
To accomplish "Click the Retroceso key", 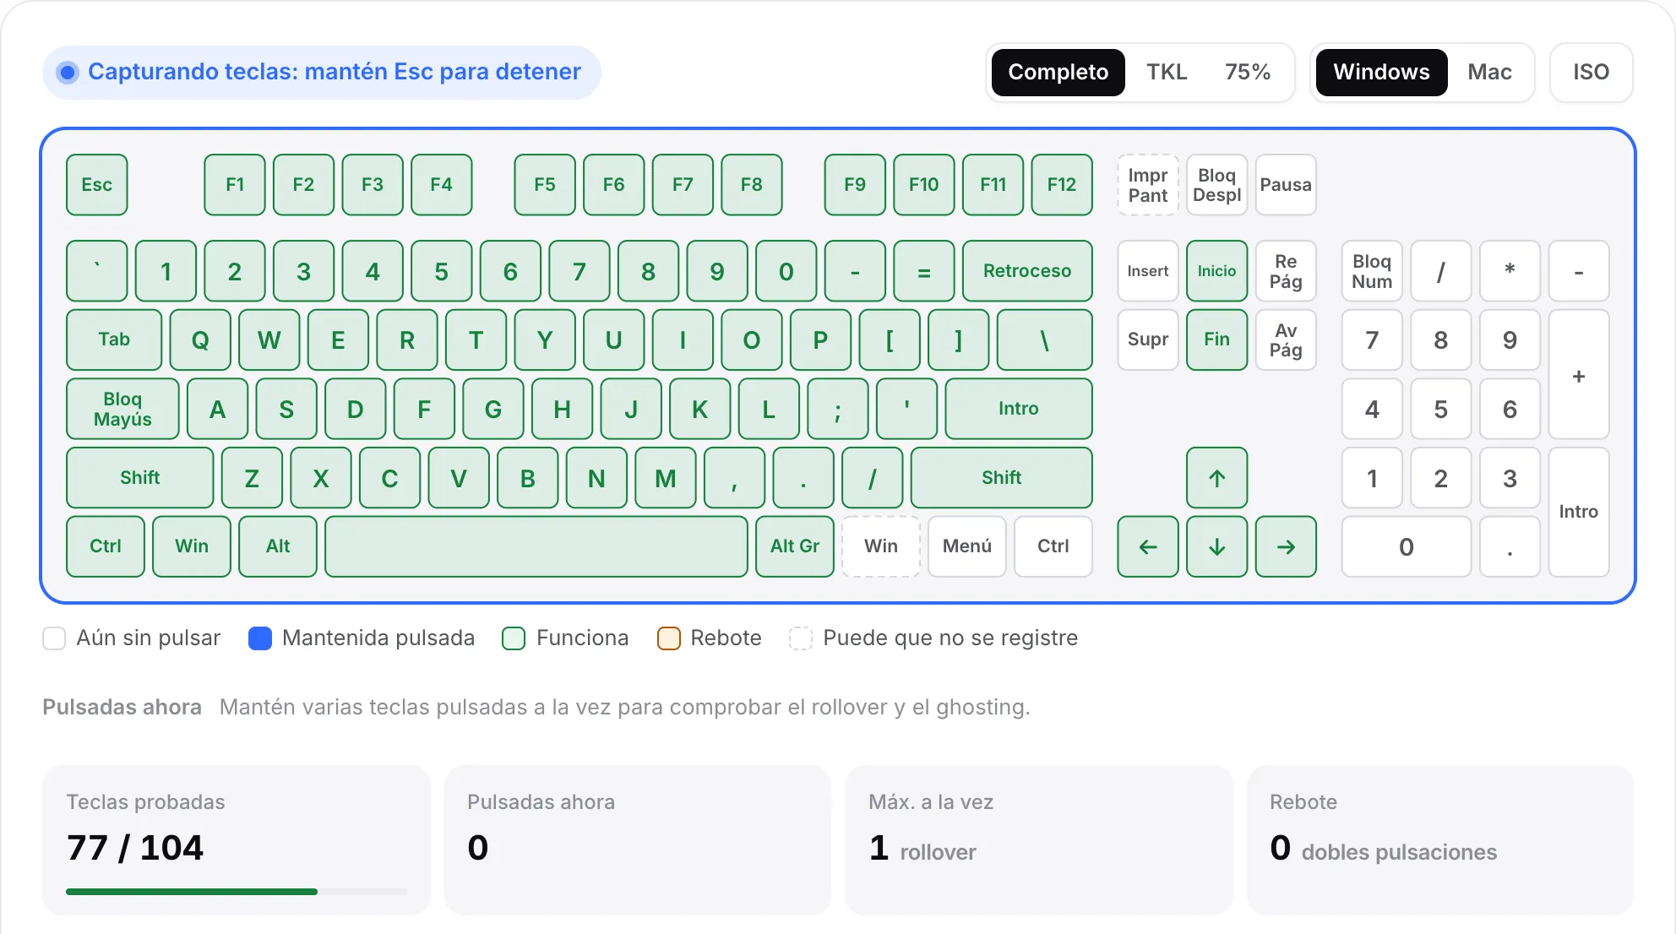I will point(1027,271).
